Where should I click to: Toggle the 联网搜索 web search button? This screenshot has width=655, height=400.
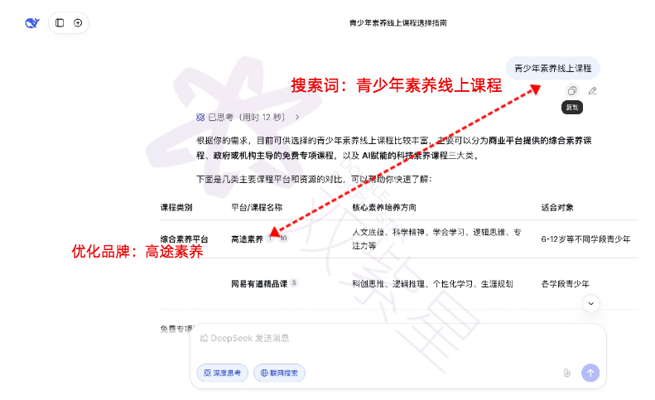(x=279, y=373)
